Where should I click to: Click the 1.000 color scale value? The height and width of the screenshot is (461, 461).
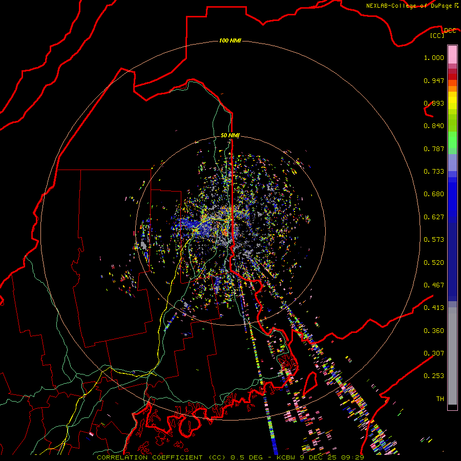[434, 57]
